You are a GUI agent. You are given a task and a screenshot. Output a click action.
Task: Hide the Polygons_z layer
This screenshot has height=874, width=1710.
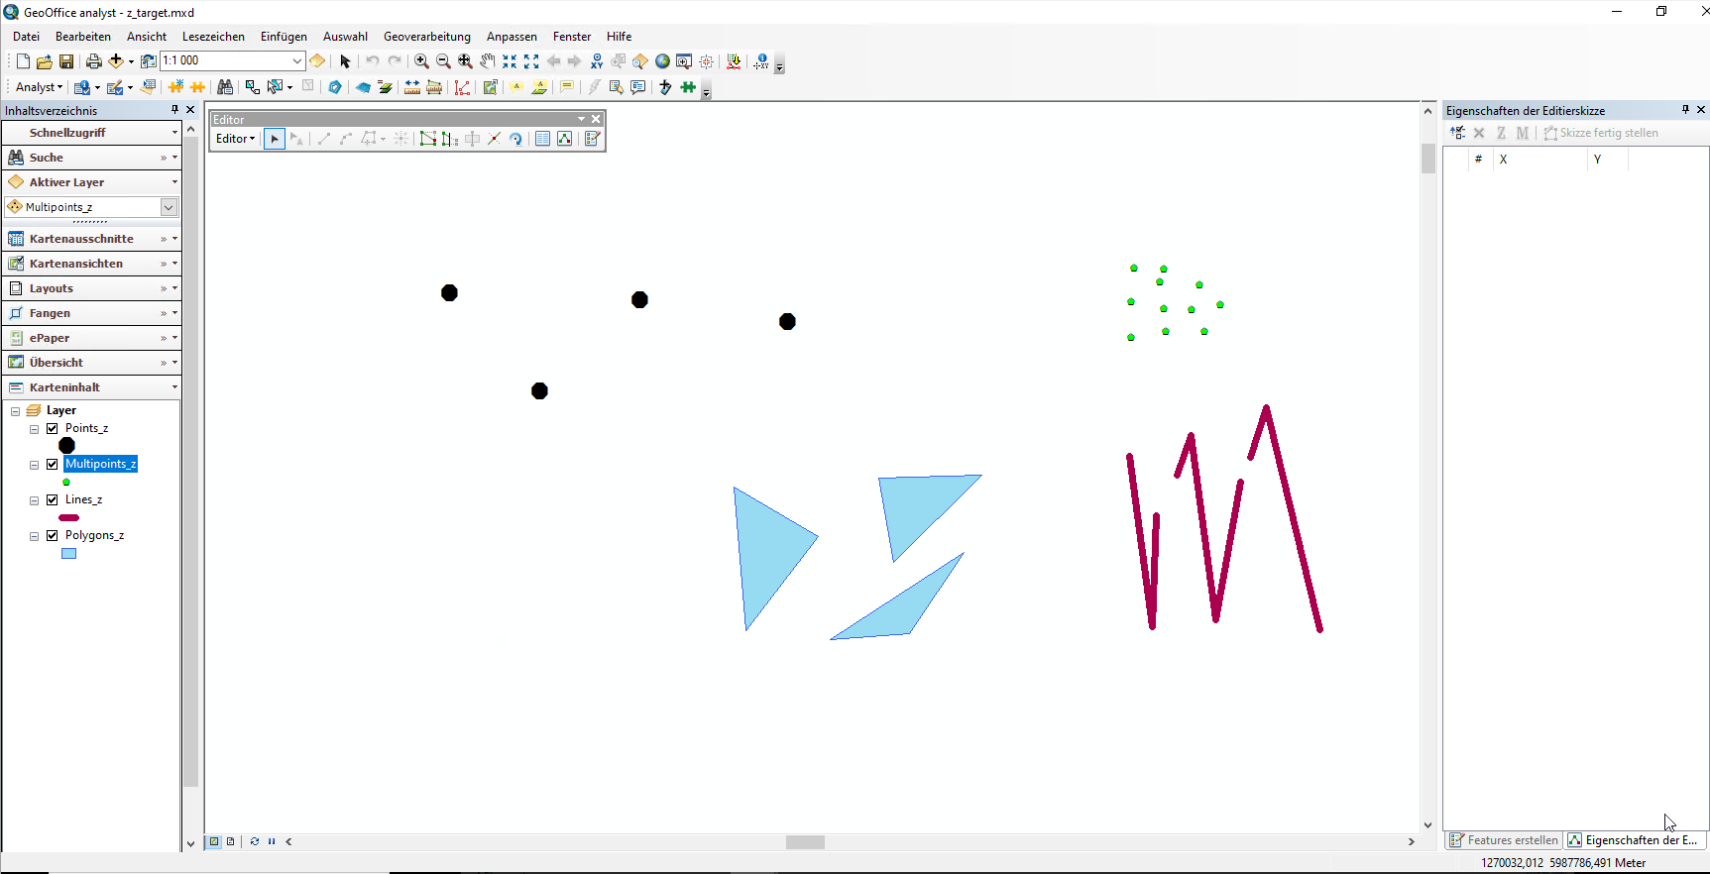coord(53,535)
